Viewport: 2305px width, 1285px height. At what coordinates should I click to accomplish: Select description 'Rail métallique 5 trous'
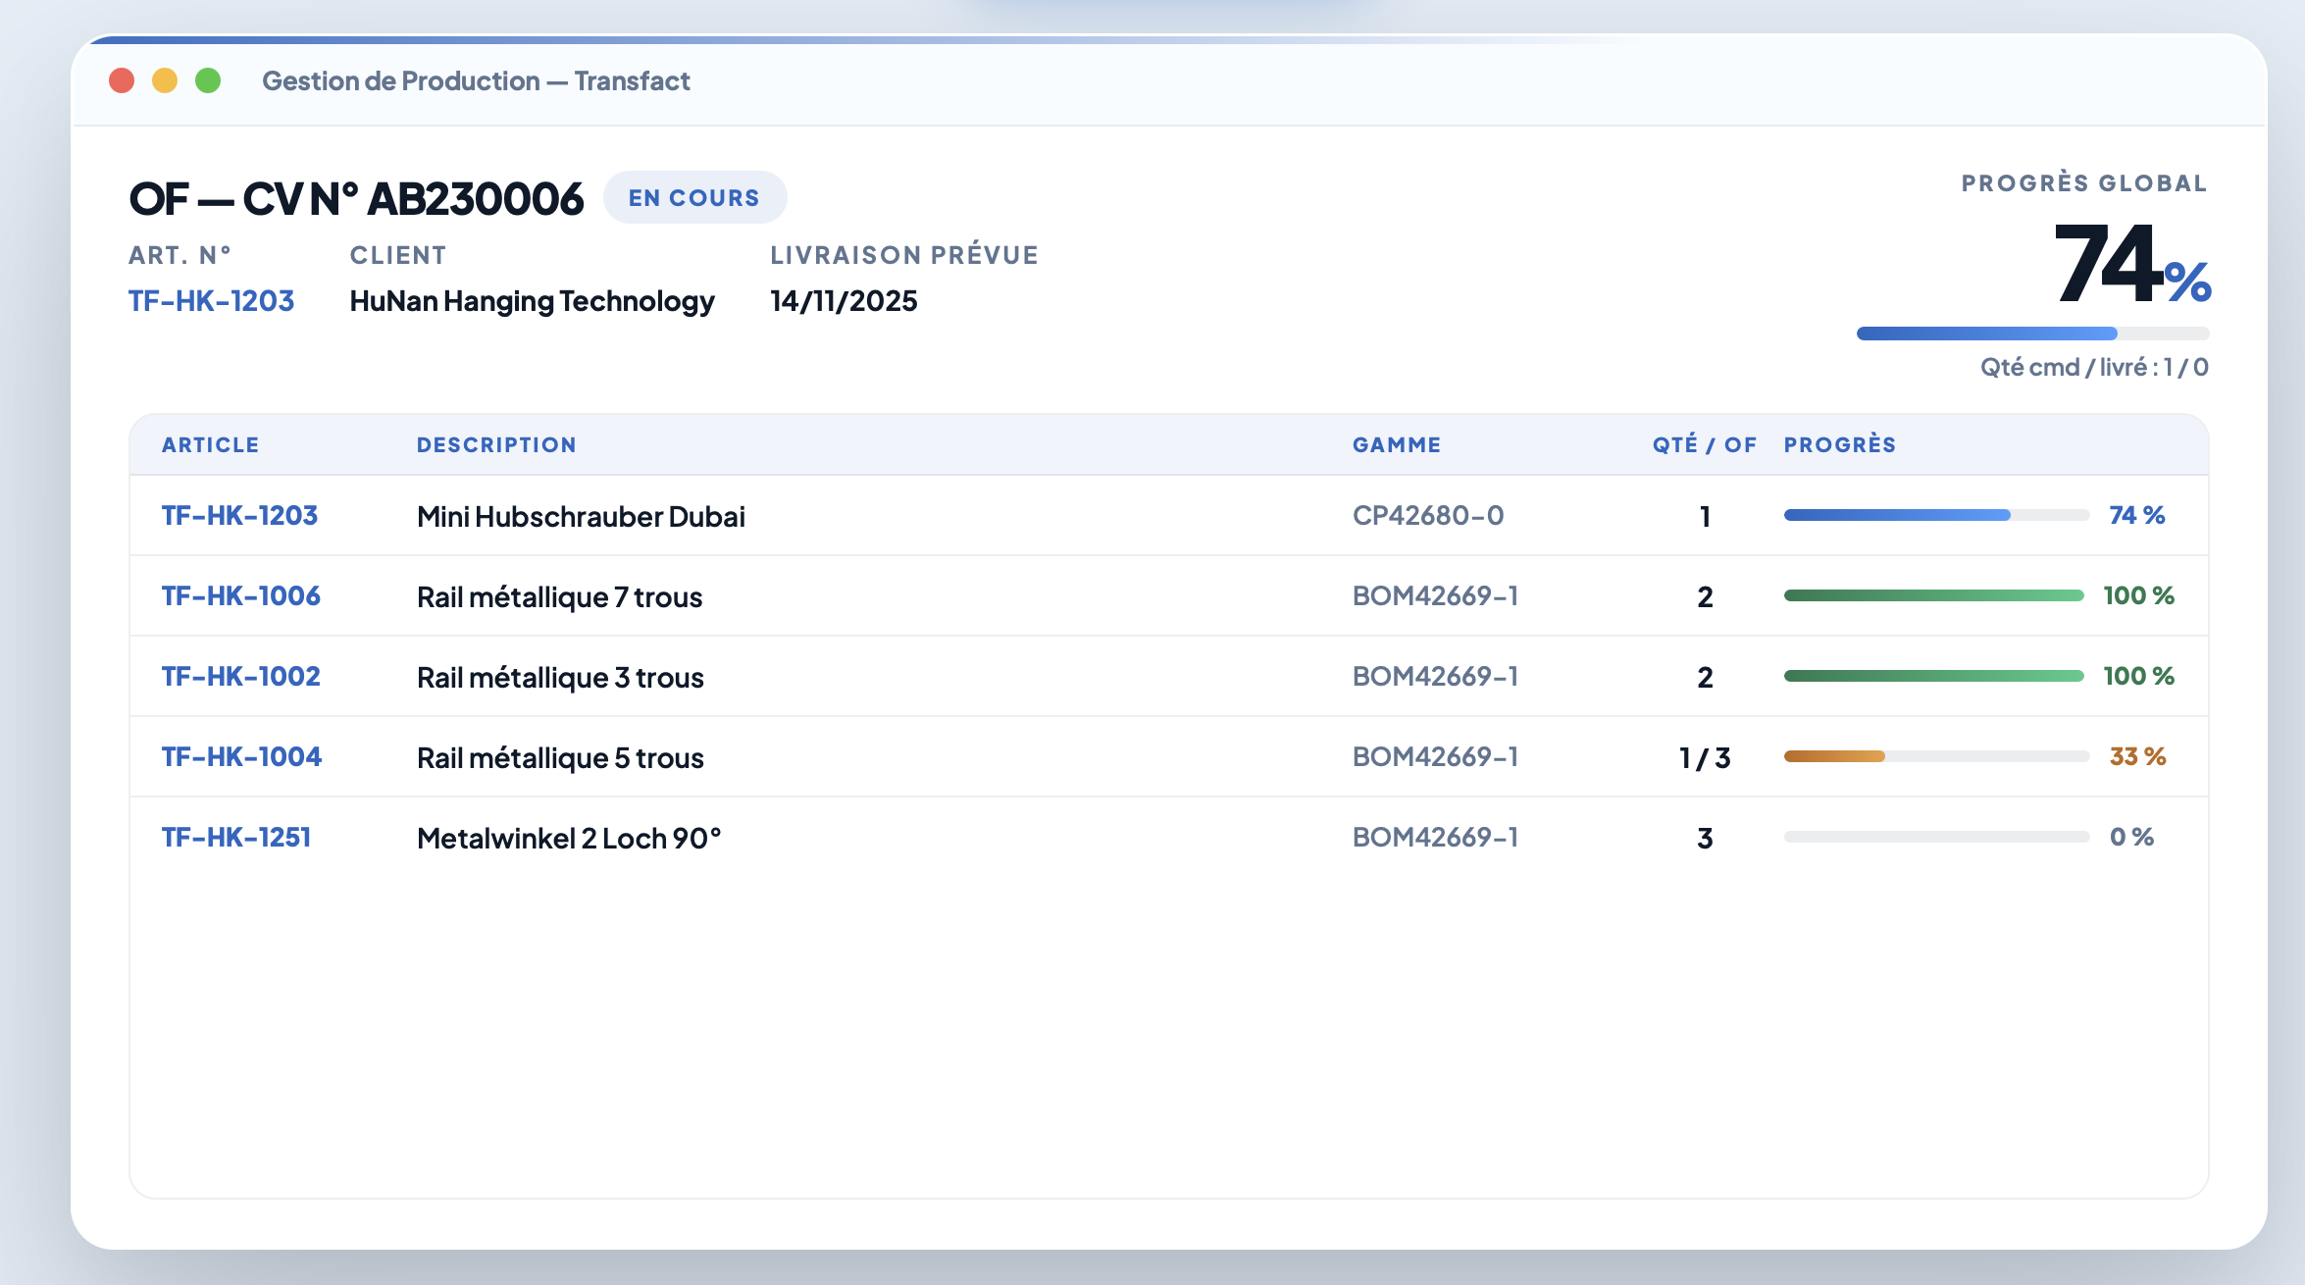pos(560,757)
